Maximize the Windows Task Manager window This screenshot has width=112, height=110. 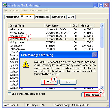101,5
